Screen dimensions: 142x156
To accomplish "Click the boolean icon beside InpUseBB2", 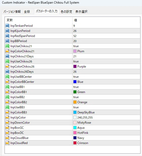I will 7,97.
